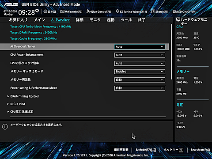Click the メモリー section heading
This screenshot has height=159, width=212.
tap(183, 72)
